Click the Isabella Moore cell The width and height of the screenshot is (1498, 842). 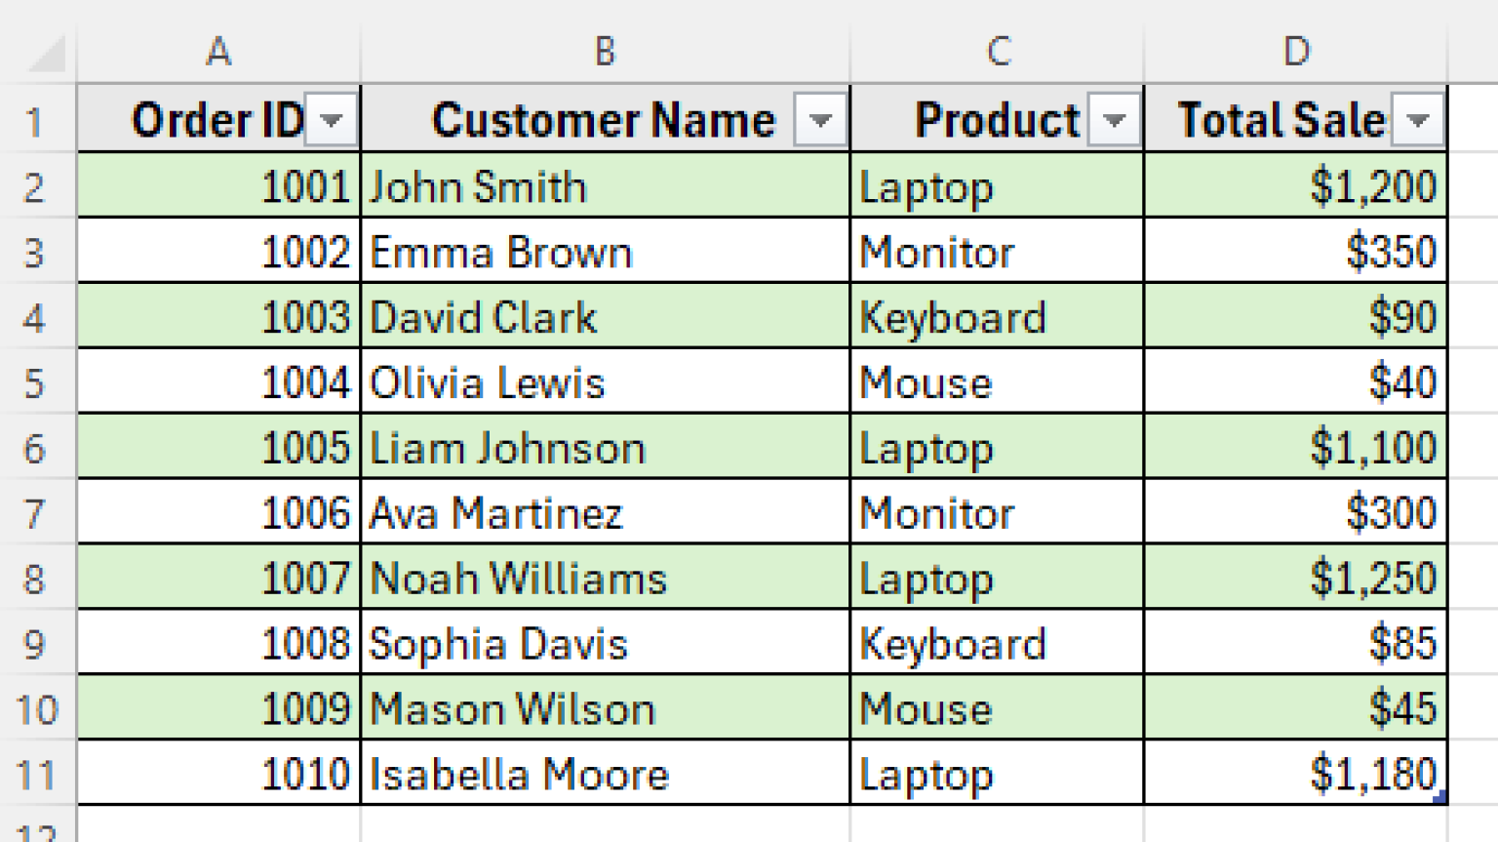pos(605,773)
